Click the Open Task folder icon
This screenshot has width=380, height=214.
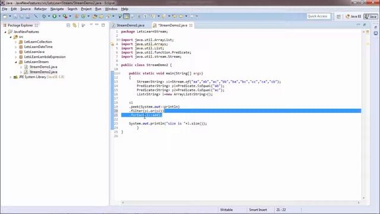(102, 16)
